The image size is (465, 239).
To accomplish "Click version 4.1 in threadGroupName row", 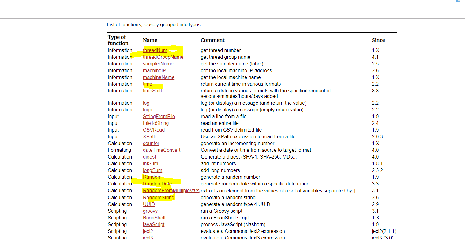I will pos(375,57).
